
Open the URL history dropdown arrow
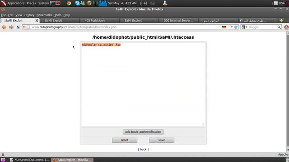click(232, 27)
